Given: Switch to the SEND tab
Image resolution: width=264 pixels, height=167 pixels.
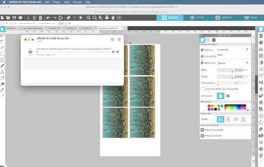Looking at the screenshot, I should tap(250, 17).
